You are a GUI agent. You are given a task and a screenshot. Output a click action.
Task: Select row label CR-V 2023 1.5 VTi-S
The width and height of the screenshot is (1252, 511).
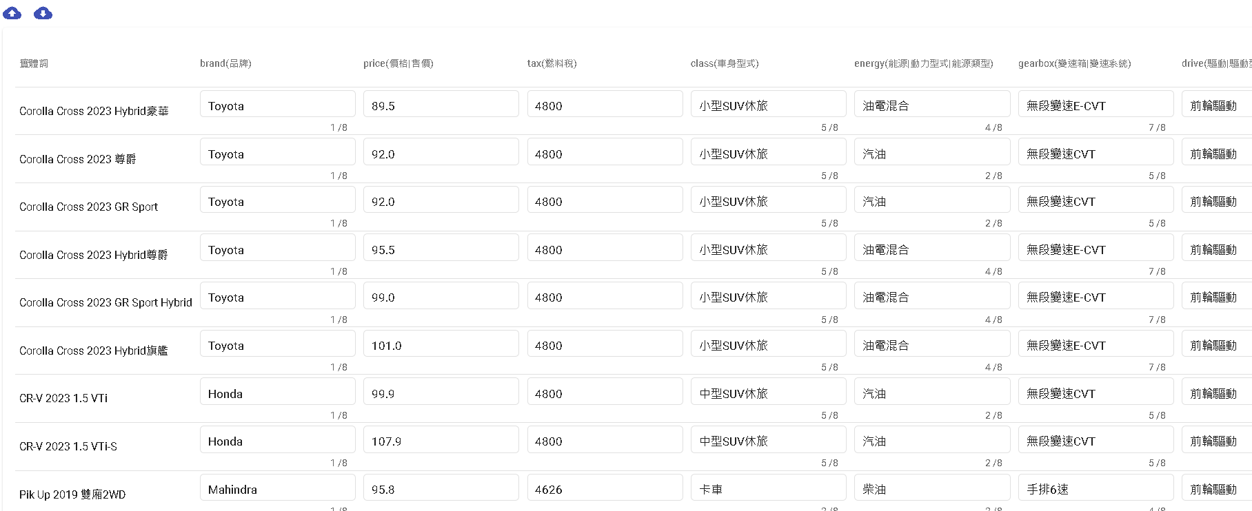click(x=68, y=446)
